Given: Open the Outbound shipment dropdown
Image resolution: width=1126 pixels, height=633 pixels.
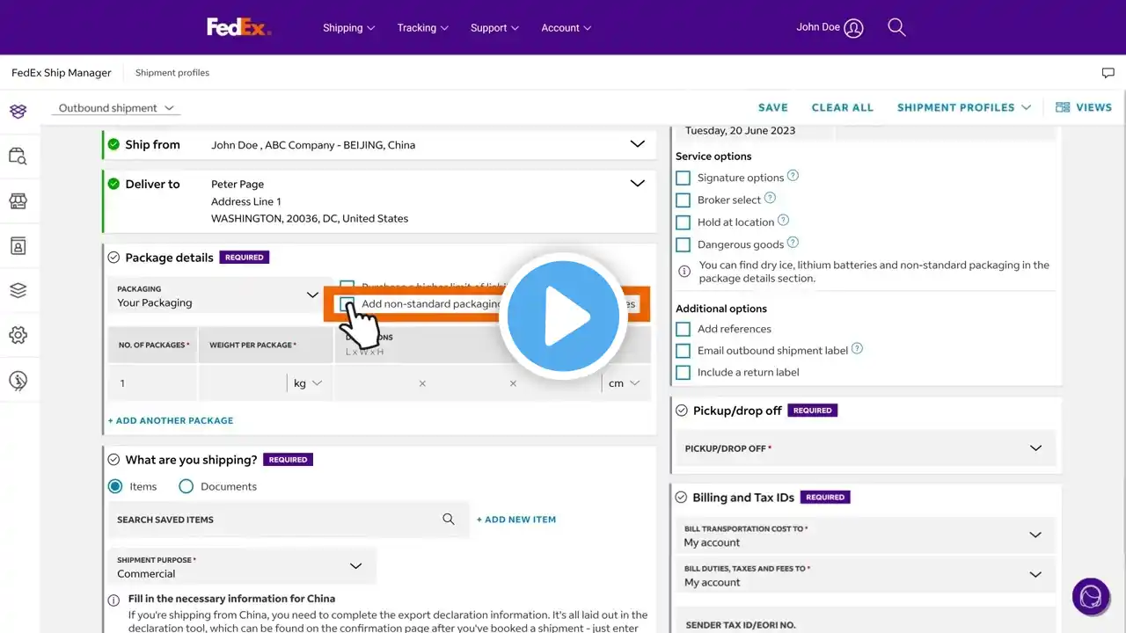Looking at the screenshot, I should click(x=117, y=108).
